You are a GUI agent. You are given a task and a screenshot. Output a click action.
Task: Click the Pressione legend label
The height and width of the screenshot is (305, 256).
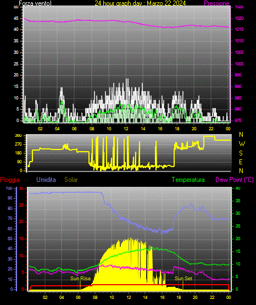(216, 3)
